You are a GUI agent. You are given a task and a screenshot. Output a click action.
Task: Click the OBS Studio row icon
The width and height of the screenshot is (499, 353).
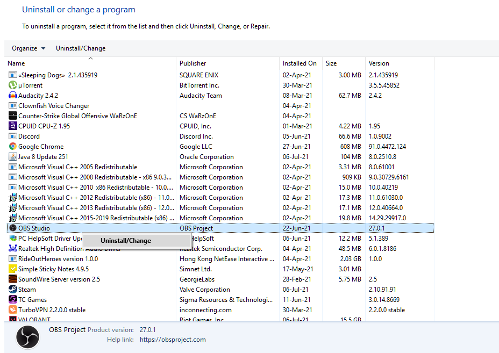click(13, 228)
